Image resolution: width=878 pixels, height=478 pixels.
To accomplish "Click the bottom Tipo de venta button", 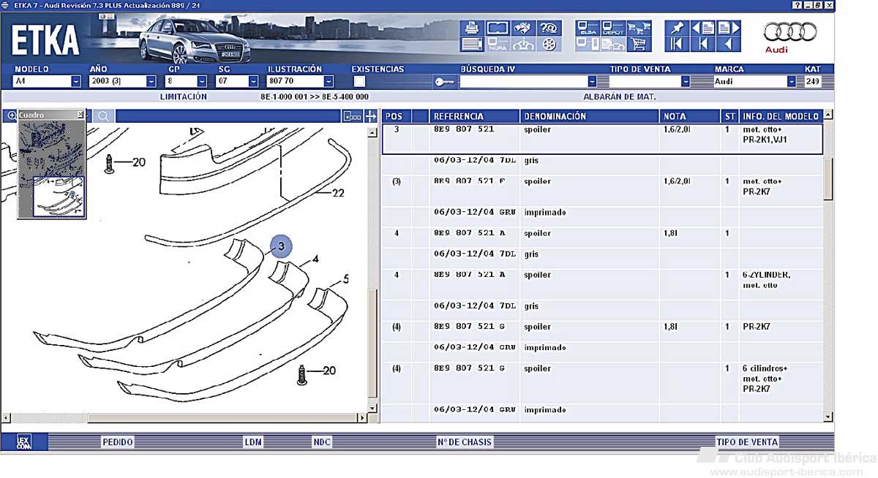I will [747, 442].
